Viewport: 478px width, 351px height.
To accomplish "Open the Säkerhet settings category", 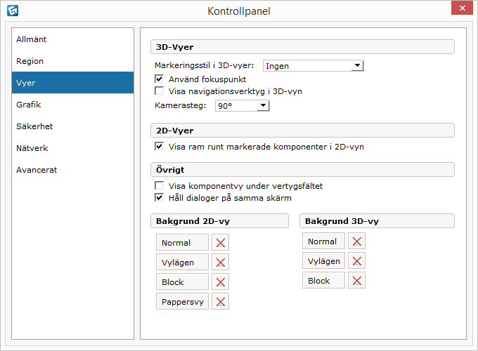I will [34, 126].
